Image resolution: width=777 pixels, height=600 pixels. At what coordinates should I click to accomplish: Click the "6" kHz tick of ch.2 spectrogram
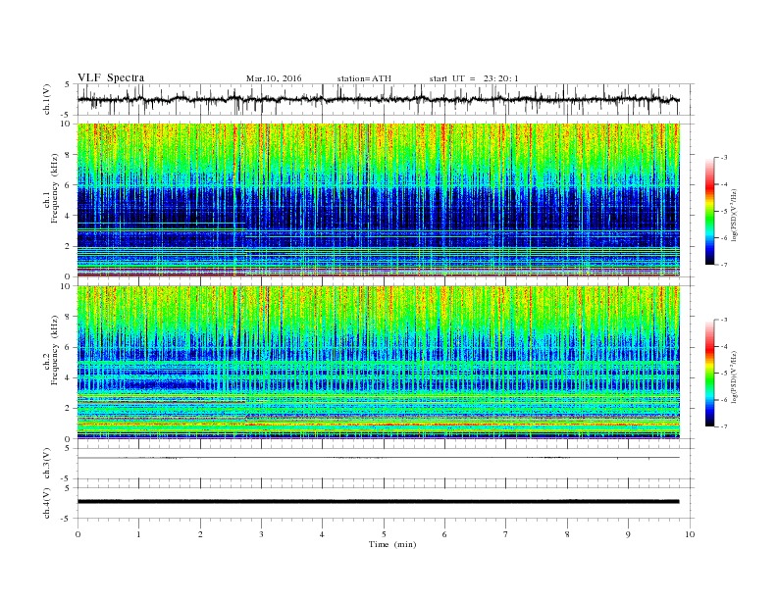pyautogui.click(x=68, y=347)
